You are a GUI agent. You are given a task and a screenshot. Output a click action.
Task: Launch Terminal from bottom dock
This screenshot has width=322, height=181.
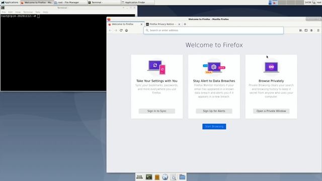tap(149, 177)
